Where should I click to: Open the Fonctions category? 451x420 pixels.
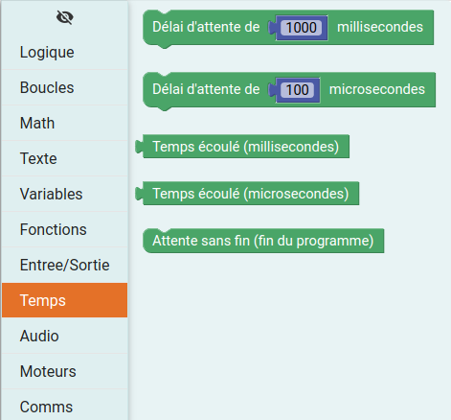[x=64, y=229]
